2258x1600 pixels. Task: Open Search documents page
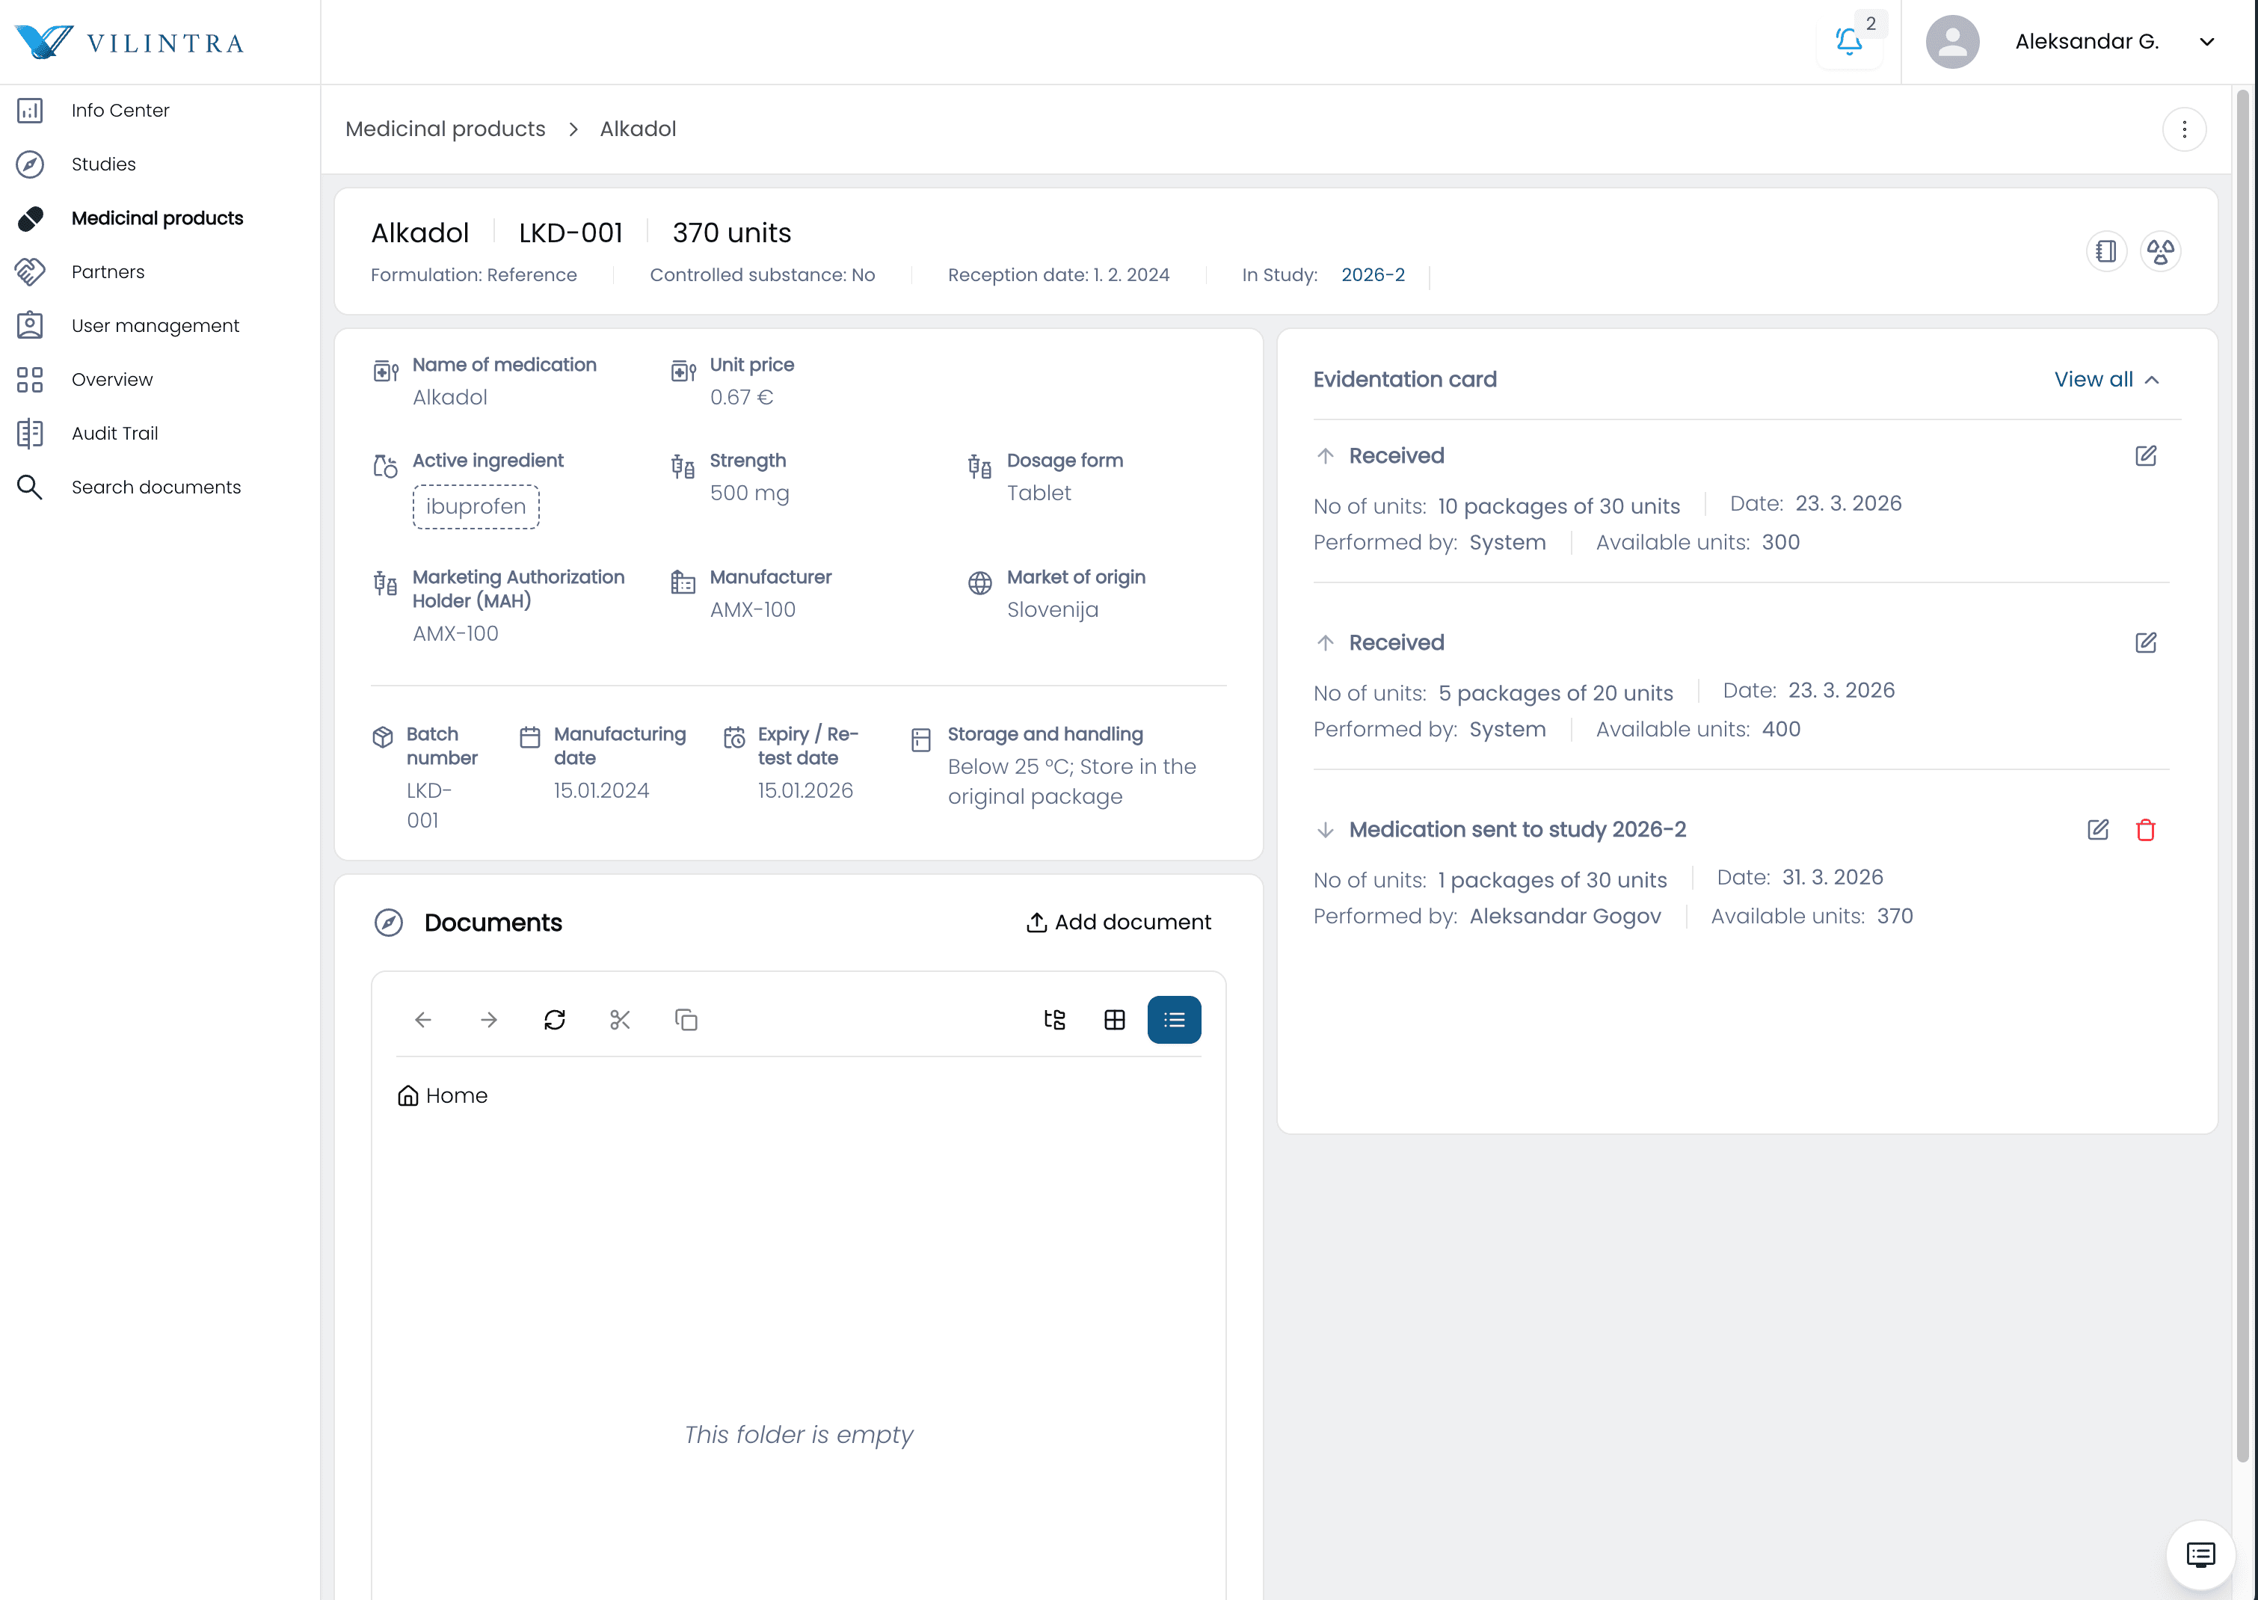(156, 487)
